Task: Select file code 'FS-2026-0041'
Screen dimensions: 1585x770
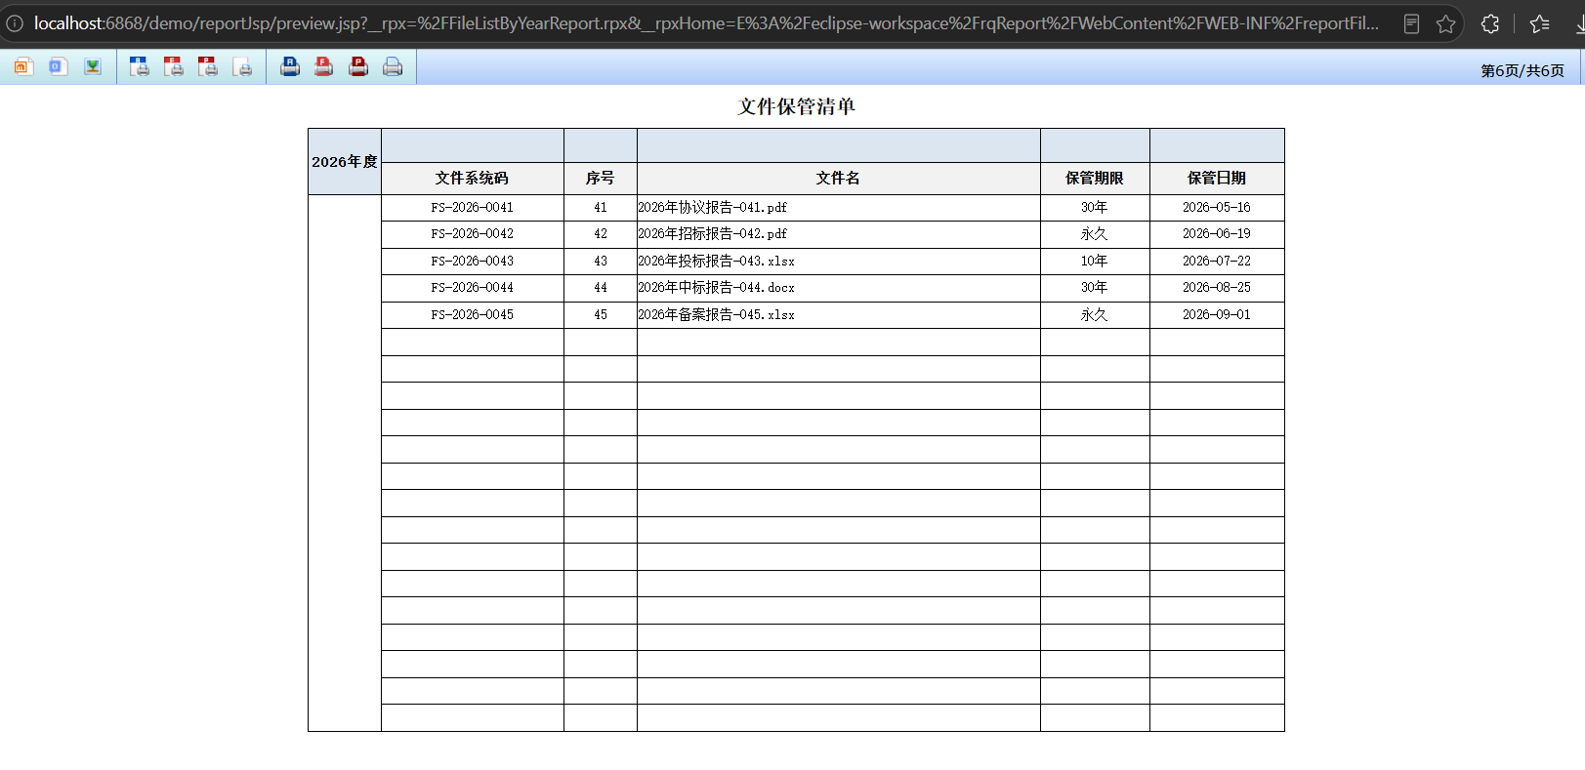Action: coord(473,208)
